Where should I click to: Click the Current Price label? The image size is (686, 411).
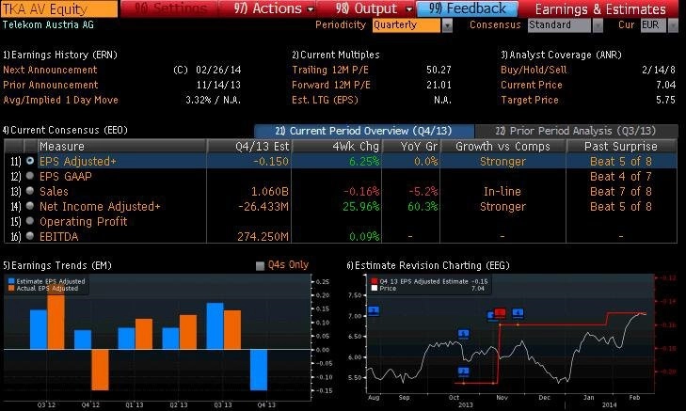pyautogui.click(x=532, y=85)
